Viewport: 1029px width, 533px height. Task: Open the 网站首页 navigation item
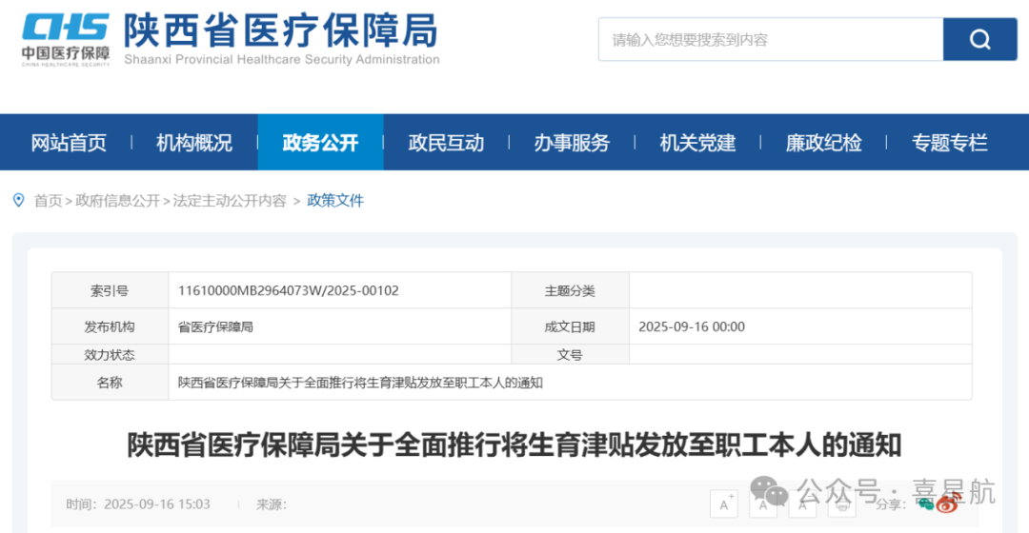click(x=69, y=142)
